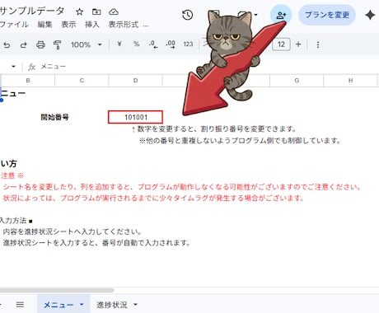Click the 内容を進捗状況シートへ入力 line
This screenshot has width=379, height=313.
click(72, 231)
